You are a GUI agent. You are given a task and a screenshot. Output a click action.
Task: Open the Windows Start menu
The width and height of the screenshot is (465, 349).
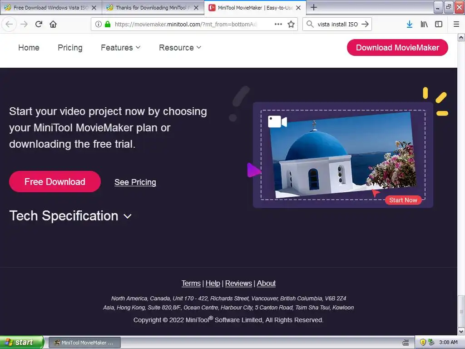click(22, 343)
